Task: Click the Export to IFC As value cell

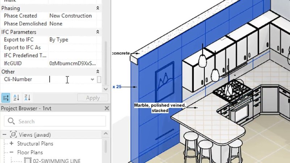Action: click(x=72, y=48)
